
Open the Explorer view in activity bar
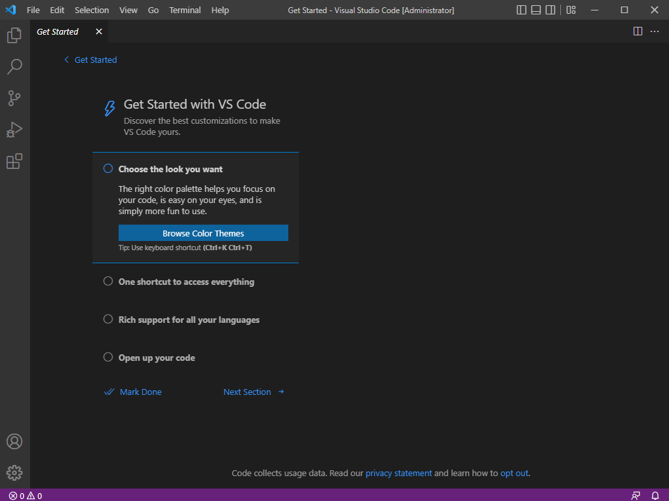click(x=14, y=35)
